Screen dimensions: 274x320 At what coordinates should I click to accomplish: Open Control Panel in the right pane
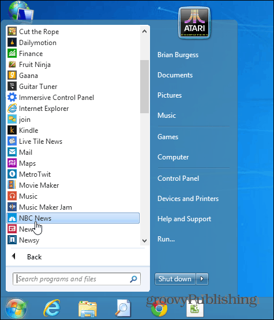178,178
